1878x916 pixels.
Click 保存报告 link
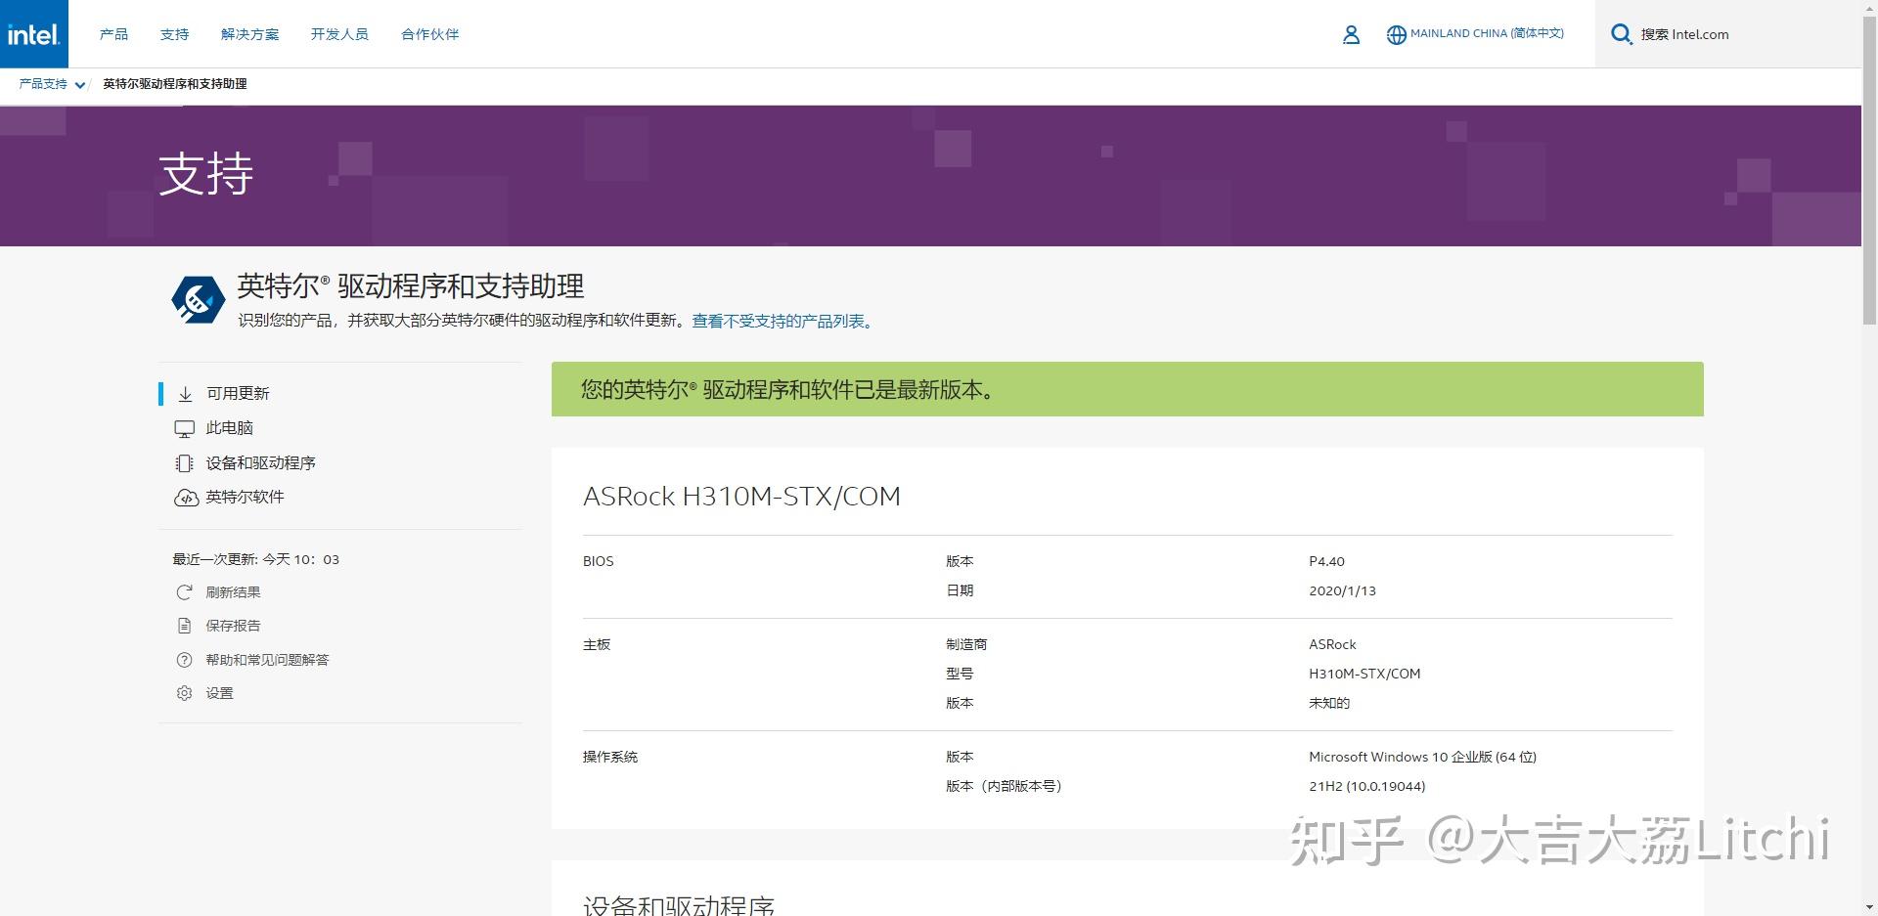point(233,626)
